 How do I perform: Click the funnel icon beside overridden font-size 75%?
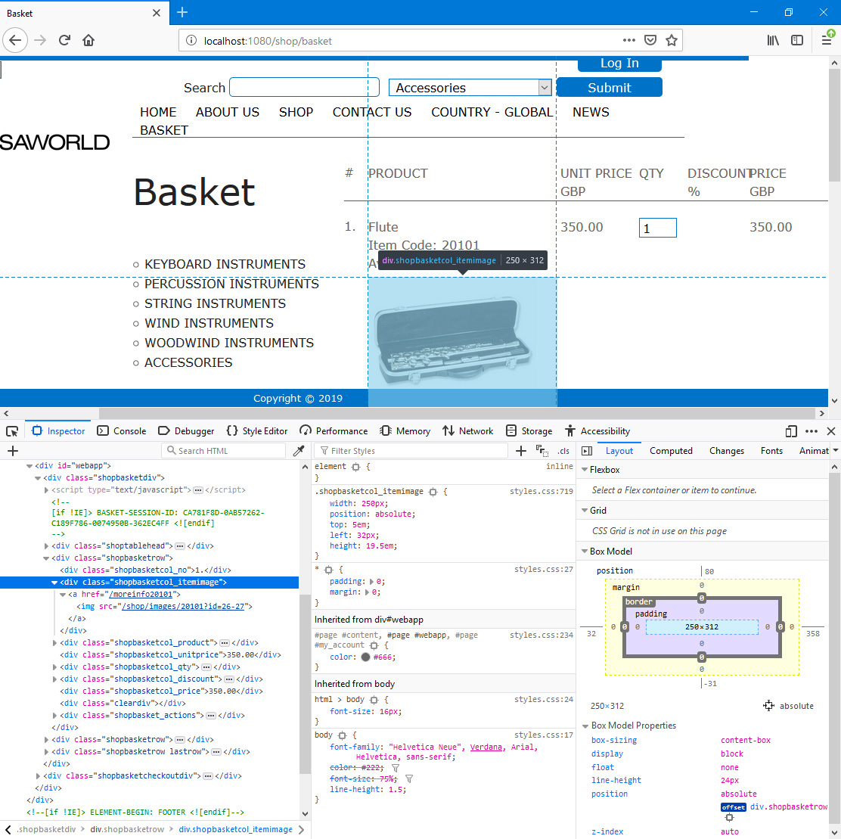[x=408, y=779]
